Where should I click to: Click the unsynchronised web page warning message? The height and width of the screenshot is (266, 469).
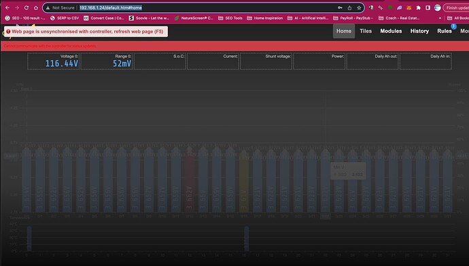tap(86, 31)
